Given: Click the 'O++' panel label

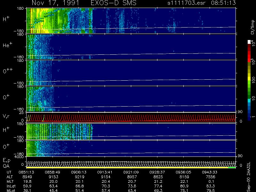Looking at the screenshot, I should tap(8, 71).
